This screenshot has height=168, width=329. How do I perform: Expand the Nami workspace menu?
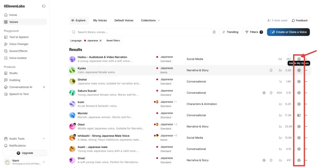[44, 162]
